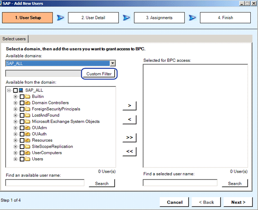
Task: Add selected user with > button
Action: pyautogui.click(x=129, y=106)
